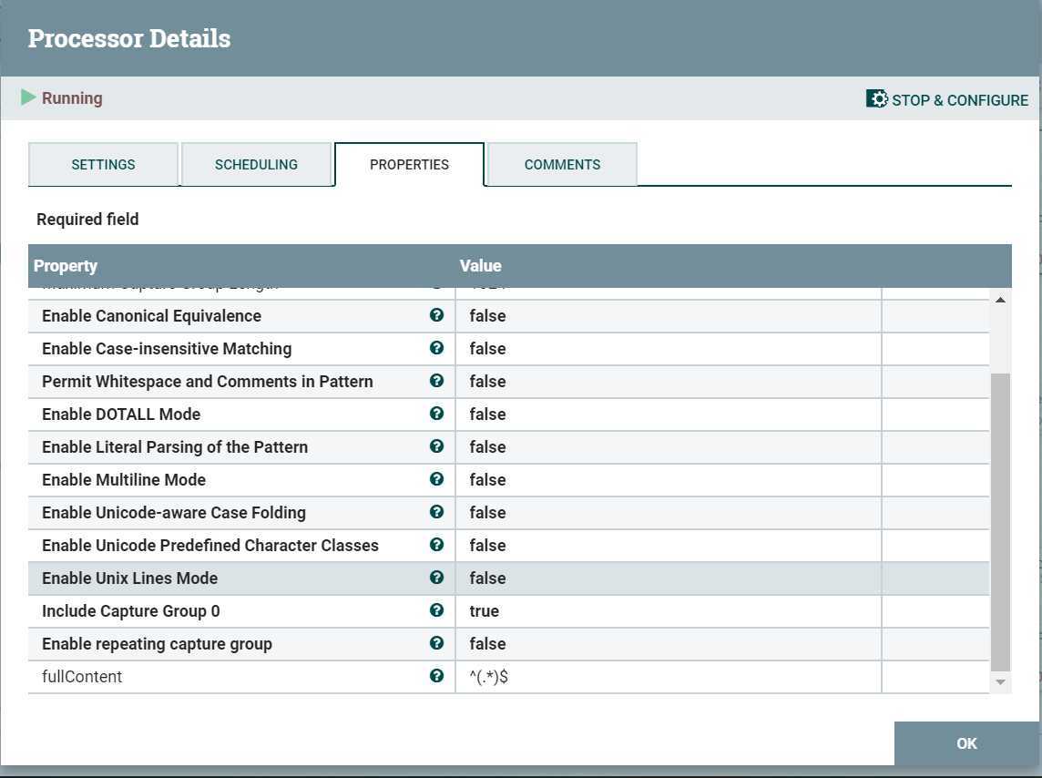
Task: Click help icon for fullContent property
Action: pos(436,676)
